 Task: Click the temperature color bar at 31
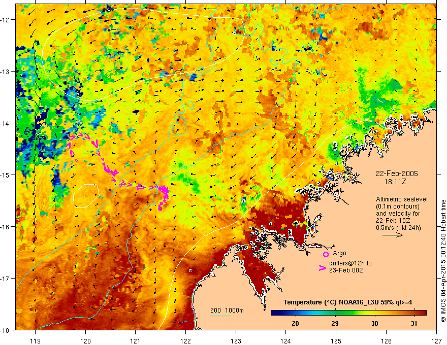click(413, 313)
